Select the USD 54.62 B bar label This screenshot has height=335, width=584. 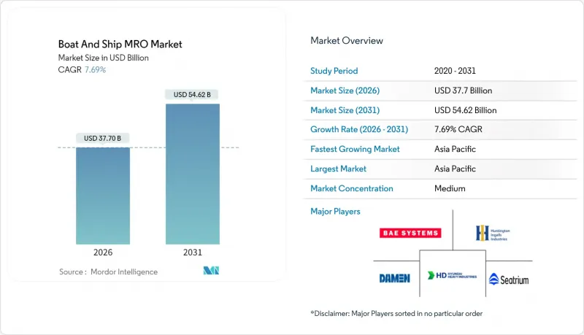coord(192,94)
